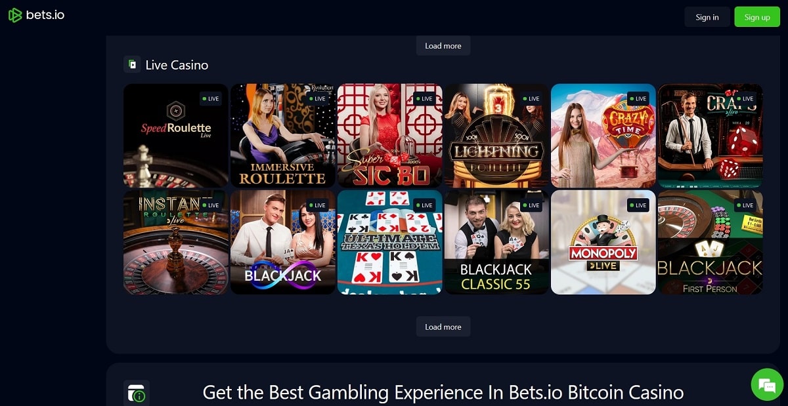Screen dimensions: 788x406
Task: Click the green Sign up button
Action: coord(757,17)
